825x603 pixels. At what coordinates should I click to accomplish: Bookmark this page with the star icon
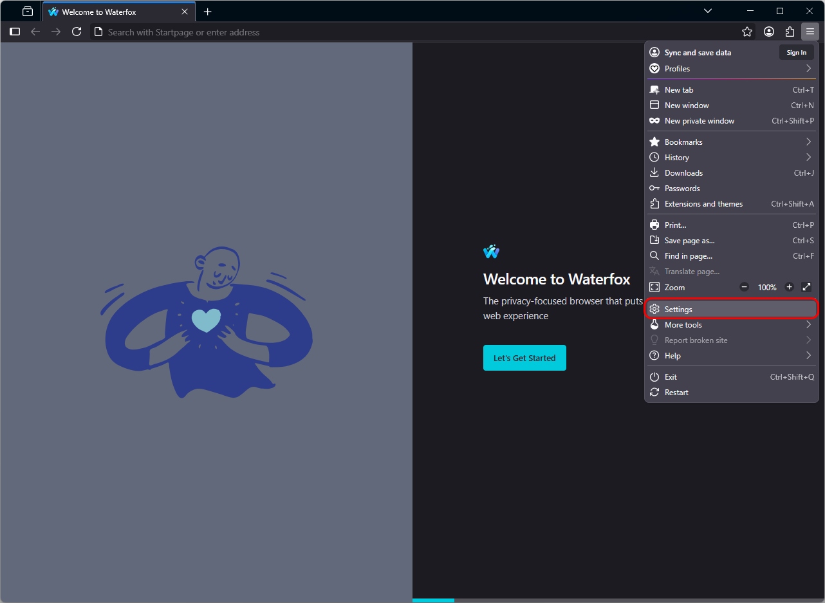[x=747, y=32]
